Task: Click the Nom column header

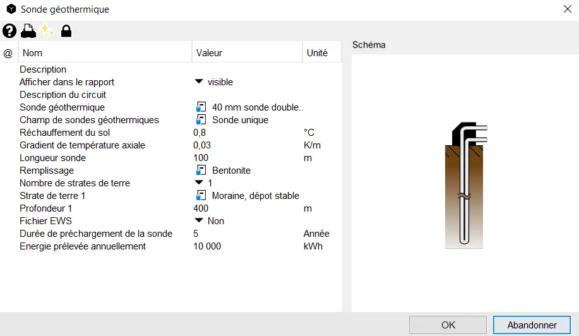Action: tap(105, 53)
